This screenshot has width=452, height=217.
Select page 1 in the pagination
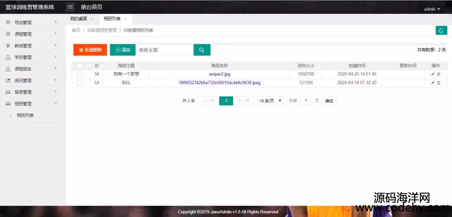(x=226, y=101)
